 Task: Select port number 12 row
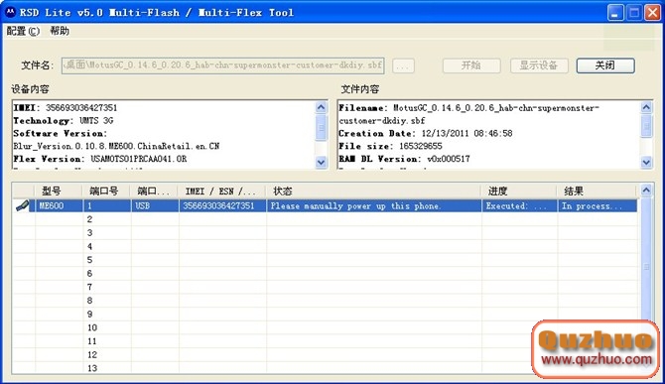tap(325, 355)
